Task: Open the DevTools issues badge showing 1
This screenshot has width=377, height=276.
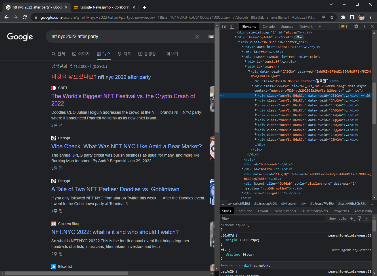Action: pyautogui.click(x=344, y=26)
